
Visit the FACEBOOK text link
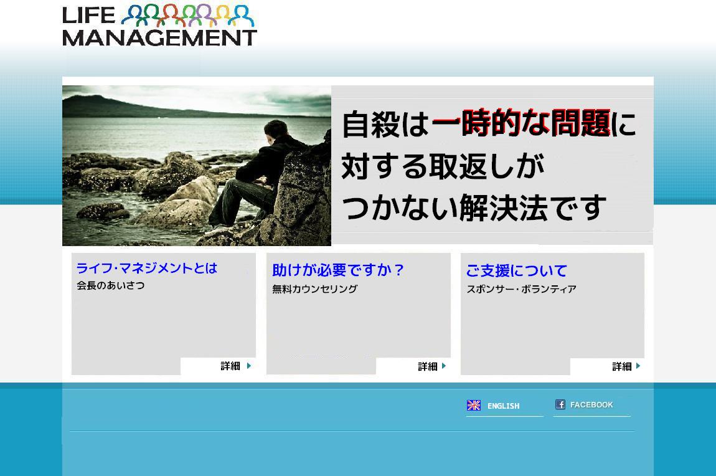click(591, 405)
